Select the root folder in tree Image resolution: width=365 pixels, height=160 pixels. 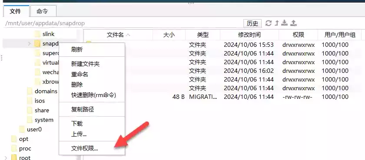[x=25, y=158]
